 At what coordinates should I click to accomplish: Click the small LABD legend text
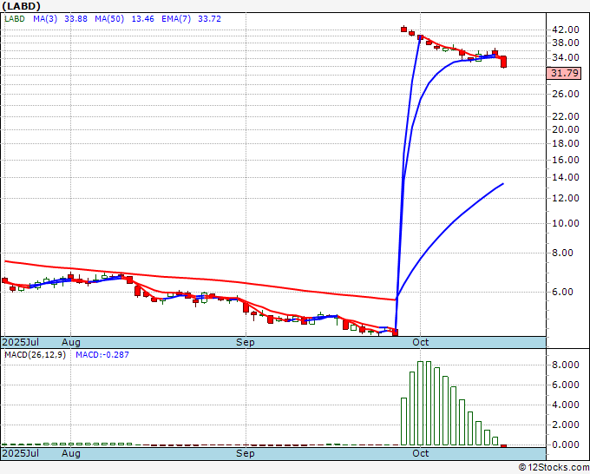pyautogui.click(x=13, y=17)
